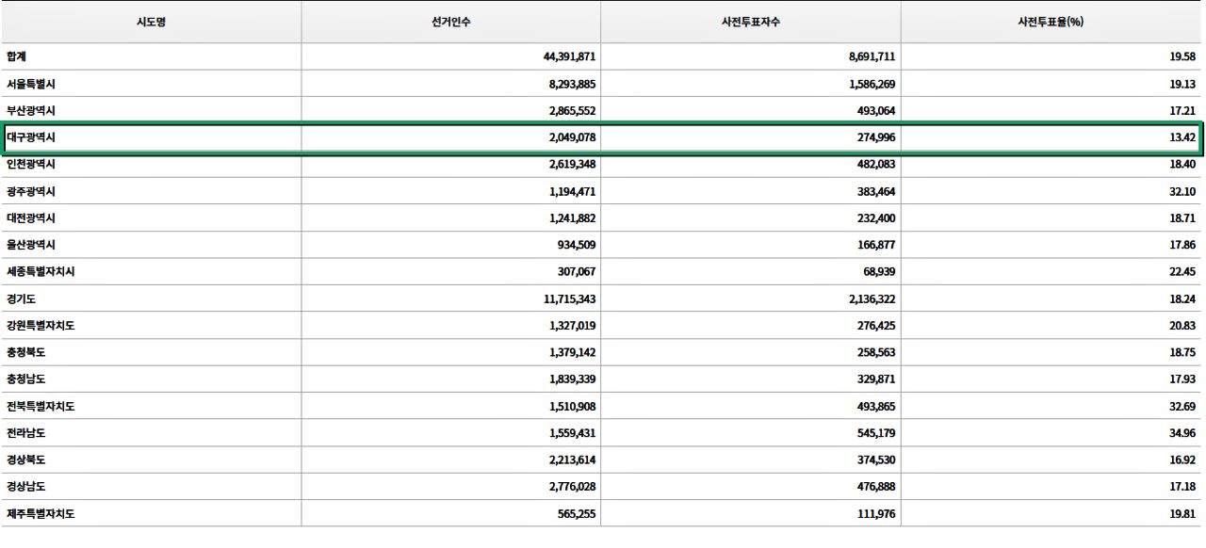Click the 강원특별자치도 row label
This screenshot has width=1206, height=548.
click(40, 325)
